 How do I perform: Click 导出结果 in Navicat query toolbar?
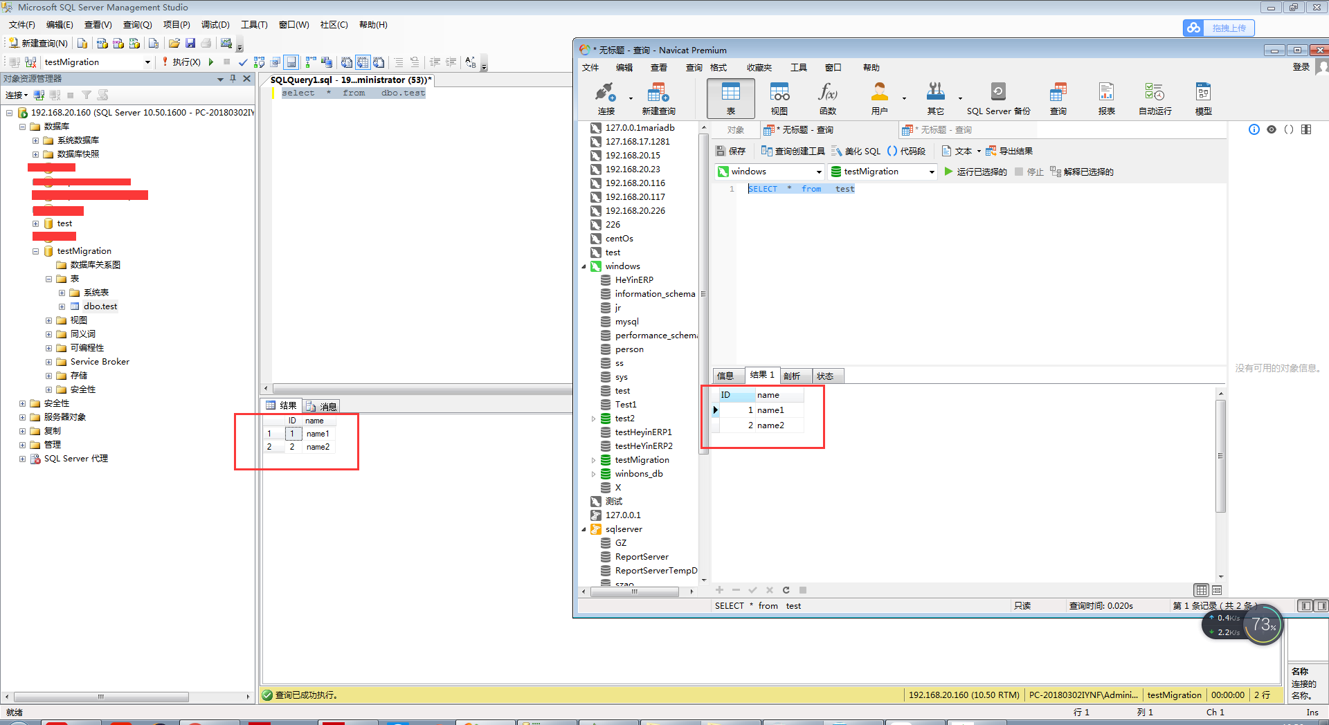click(1009, 151)
